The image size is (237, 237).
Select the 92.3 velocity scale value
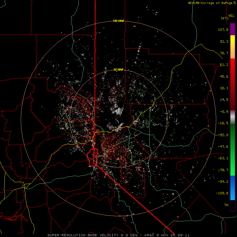pyautogui.click(x=224, y=41)
